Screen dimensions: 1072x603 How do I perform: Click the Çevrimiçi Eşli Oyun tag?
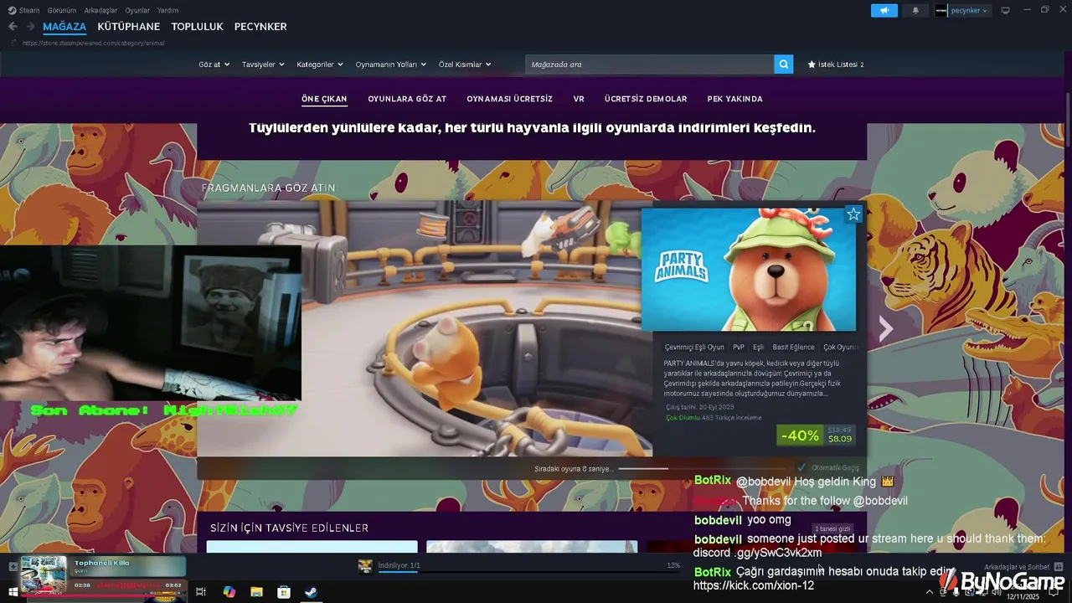point(694,347)
